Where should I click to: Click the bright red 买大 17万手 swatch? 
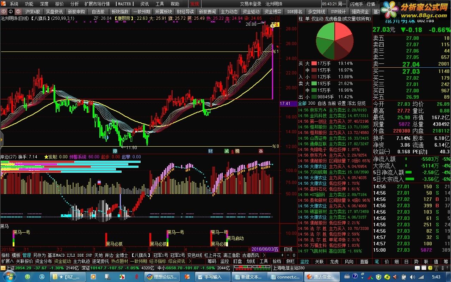point(314,63)
